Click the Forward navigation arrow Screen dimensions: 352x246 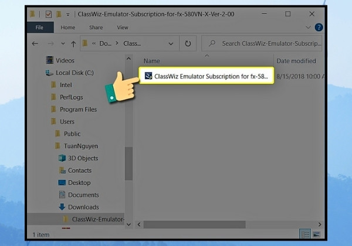point(50,43)
